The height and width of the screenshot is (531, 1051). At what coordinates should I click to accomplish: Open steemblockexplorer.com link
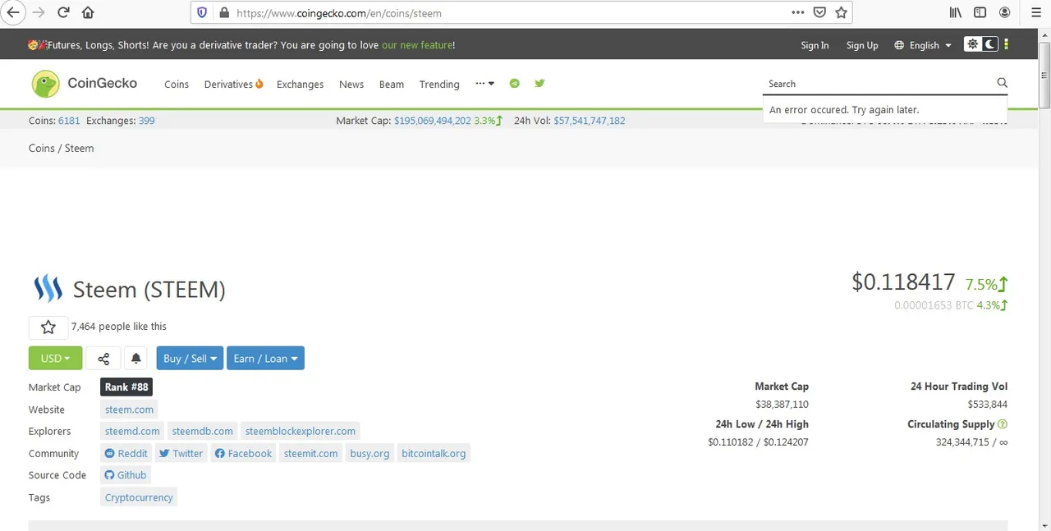tap(301, 432)
